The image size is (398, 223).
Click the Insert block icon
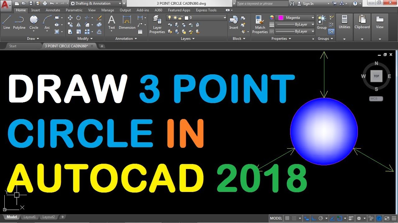click(234, 22)
